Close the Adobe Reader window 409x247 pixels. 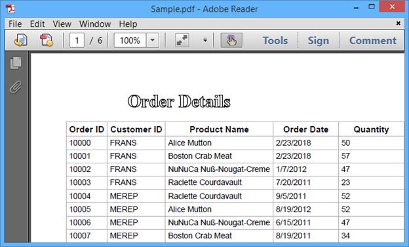point(392,7)
